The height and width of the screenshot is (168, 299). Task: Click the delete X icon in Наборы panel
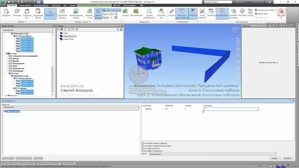point(77,29)
